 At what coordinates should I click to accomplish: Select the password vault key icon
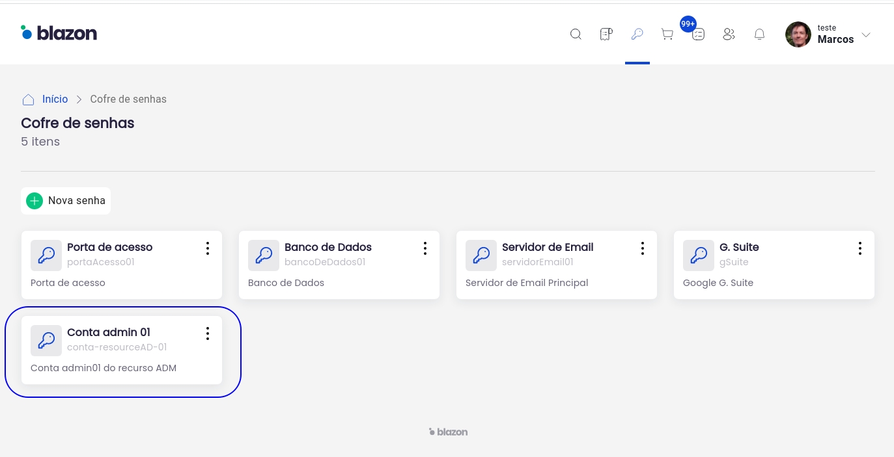637,34
